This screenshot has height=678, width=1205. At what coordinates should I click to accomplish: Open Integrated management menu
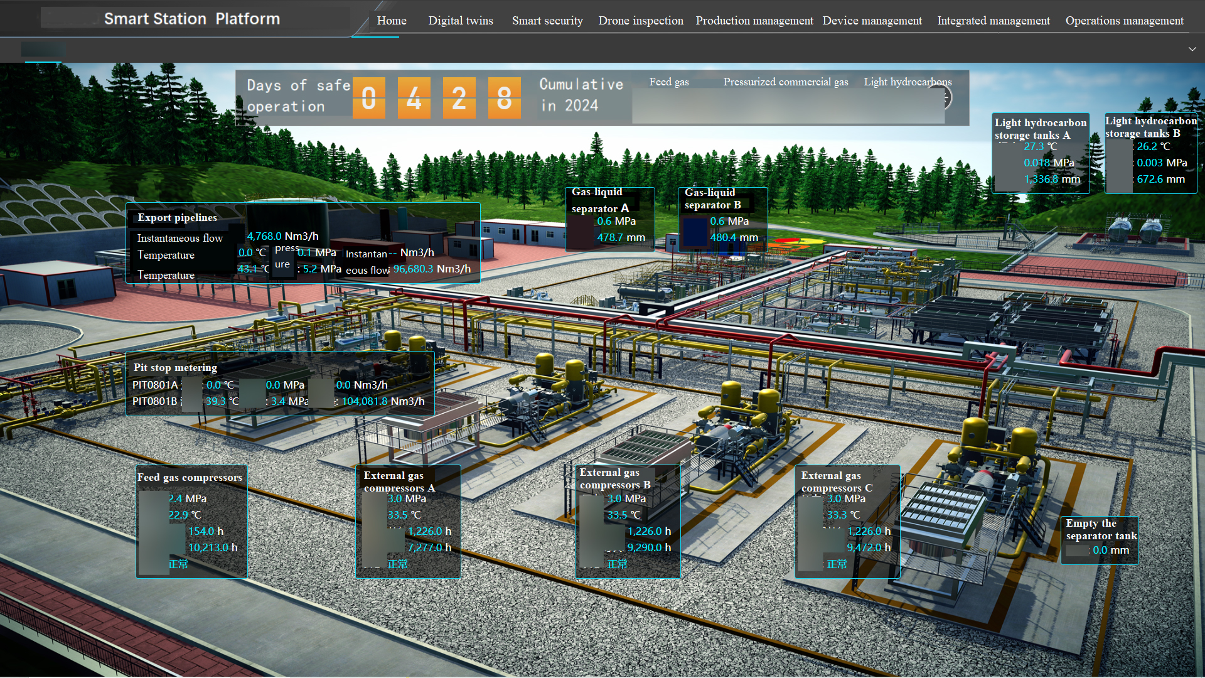point(993,21)
